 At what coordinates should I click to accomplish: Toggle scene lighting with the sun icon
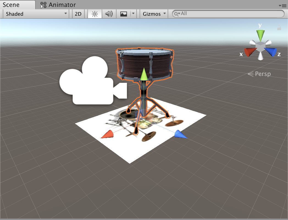pos(95,14)
